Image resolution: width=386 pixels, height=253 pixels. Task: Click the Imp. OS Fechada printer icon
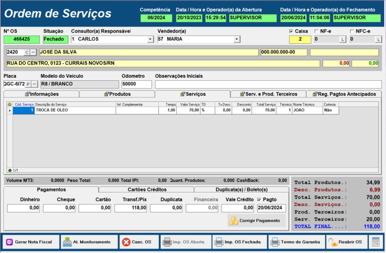click(219, 242)
